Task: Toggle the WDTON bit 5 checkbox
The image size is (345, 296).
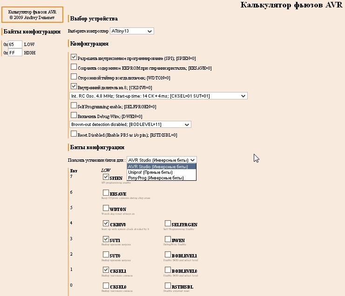Action: pos(106,208)
